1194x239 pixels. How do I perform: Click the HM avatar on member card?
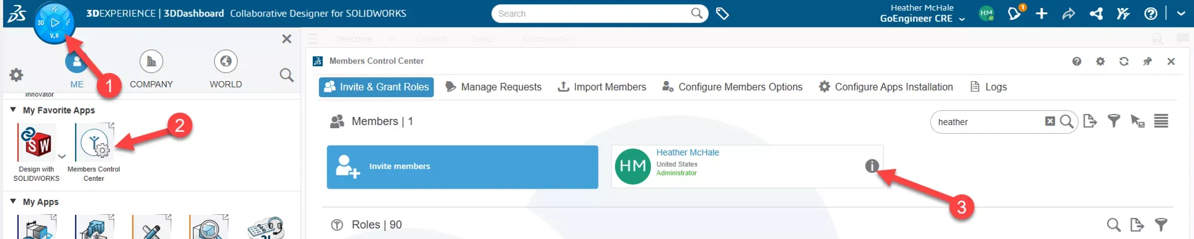633,166
